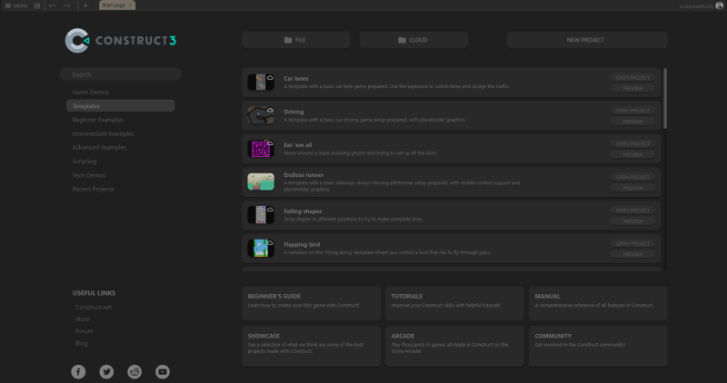
Task: Open the Blog link
Action: click(81, 343)
